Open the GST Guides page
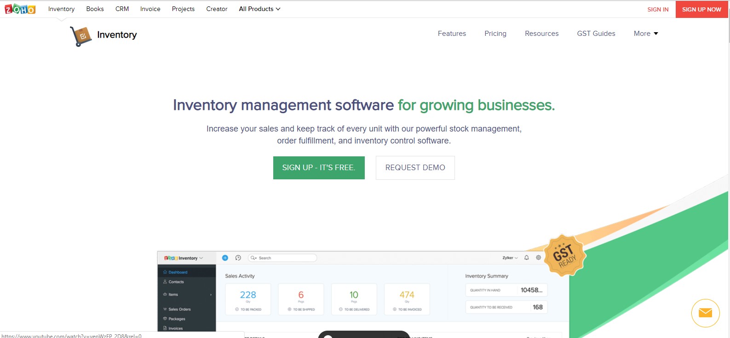This screenshot has height=338, width=730. point(596,34)
